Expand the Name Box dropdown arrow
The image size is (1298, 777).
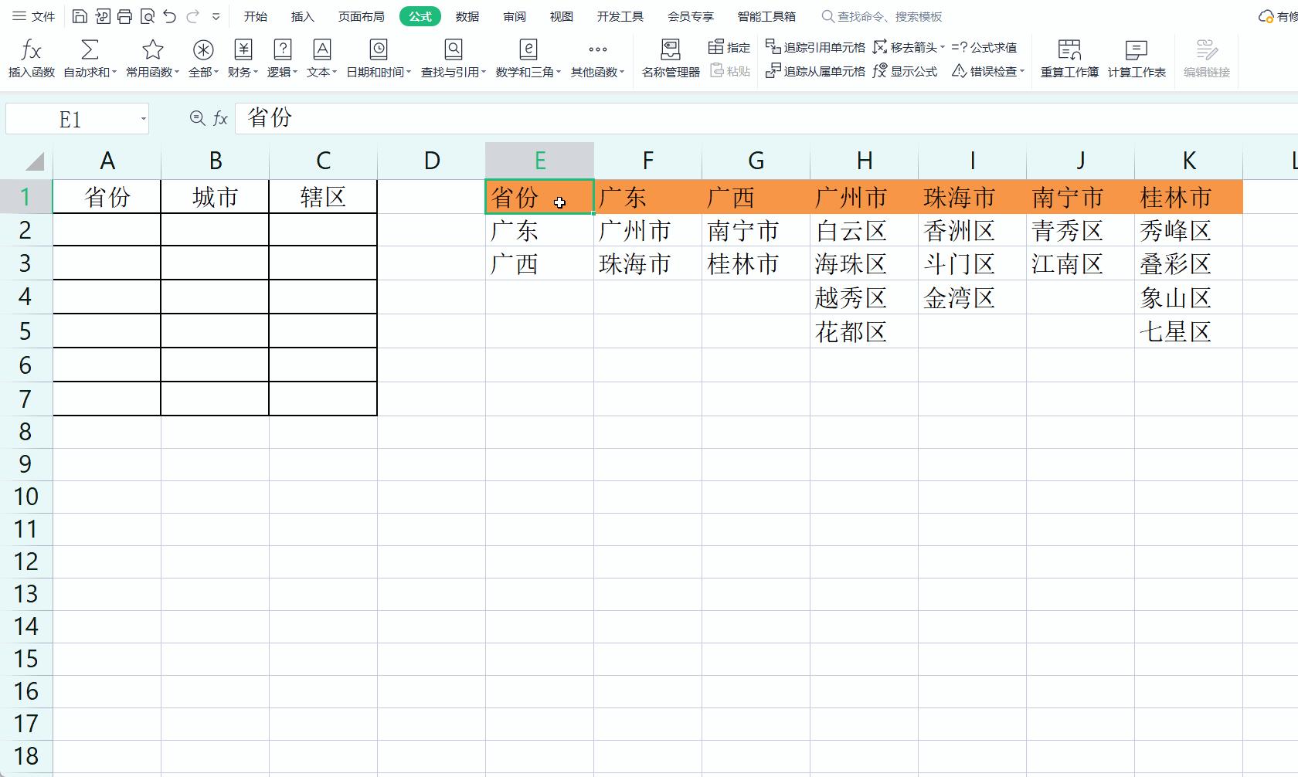coord(143,119)
